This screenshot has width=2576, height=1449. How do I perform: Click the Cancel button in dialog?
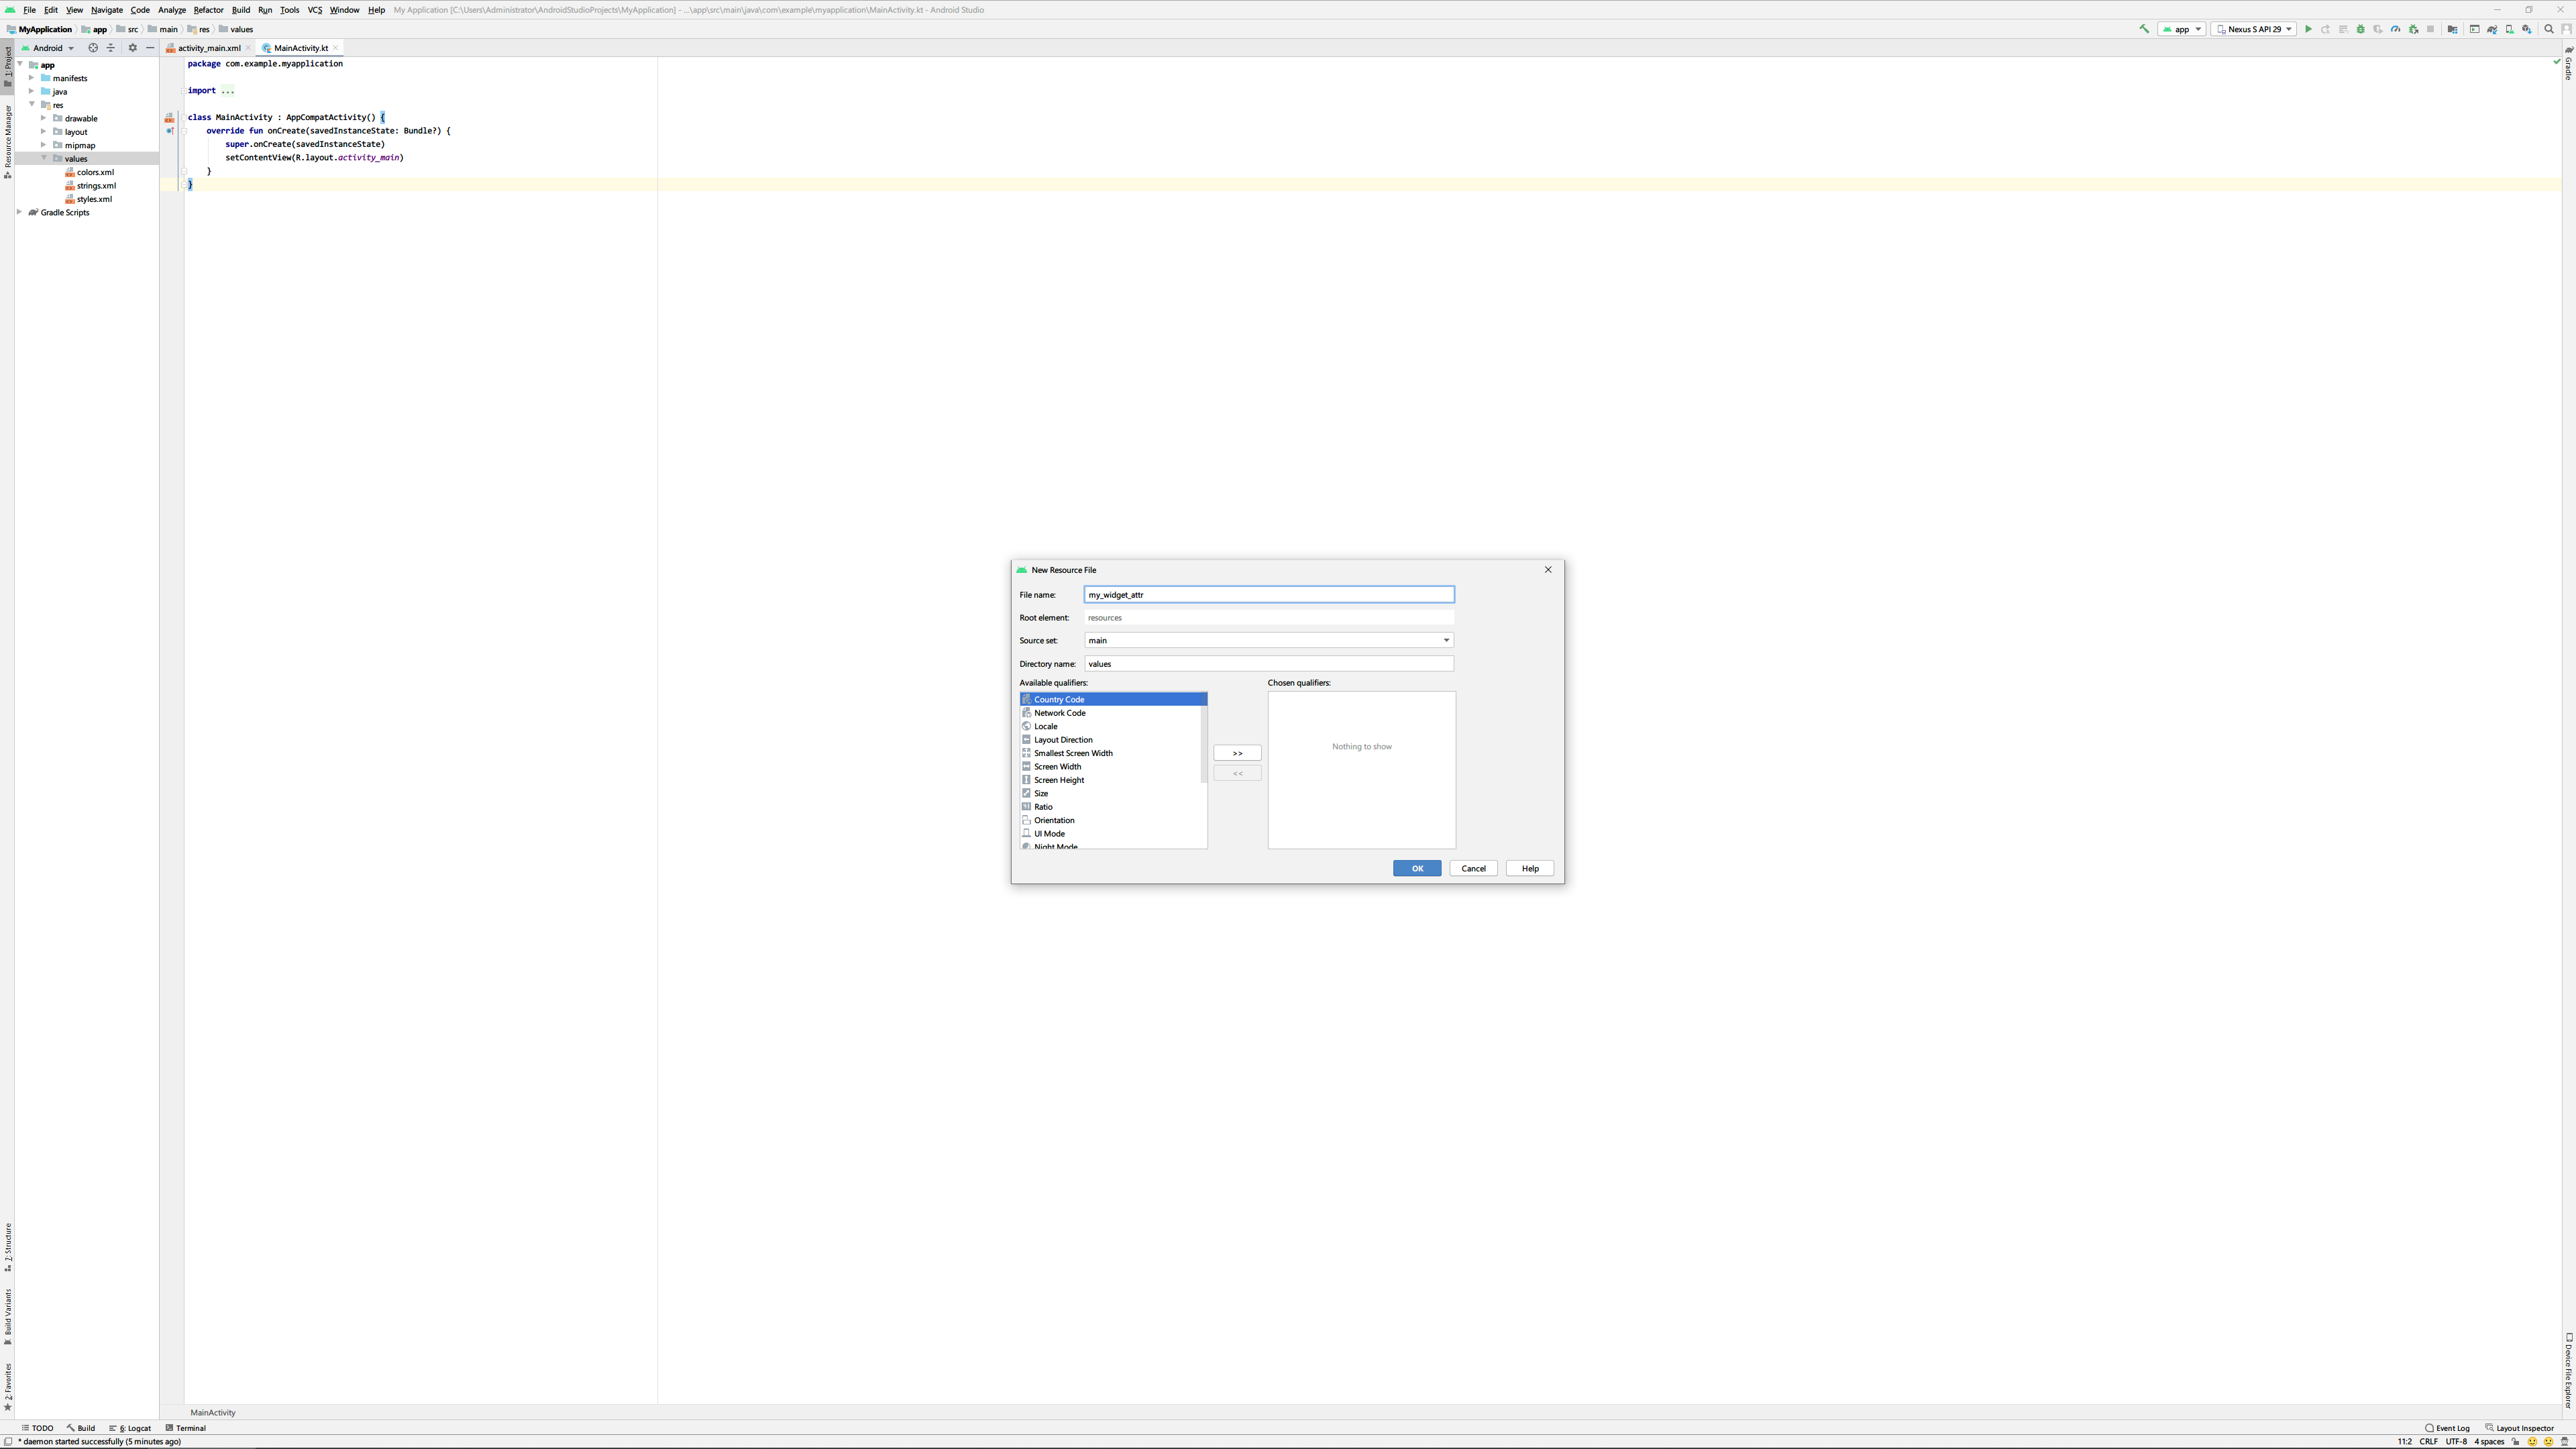(1473, 868)
